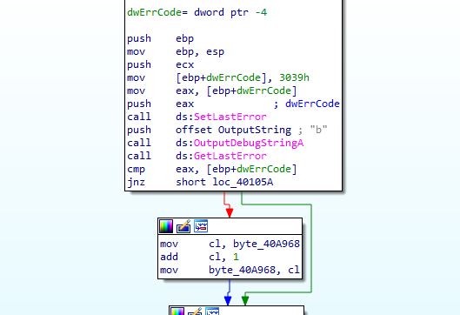Click the 3039h constant value
This screenshot has height=315, width=460.
coord(294,77)
